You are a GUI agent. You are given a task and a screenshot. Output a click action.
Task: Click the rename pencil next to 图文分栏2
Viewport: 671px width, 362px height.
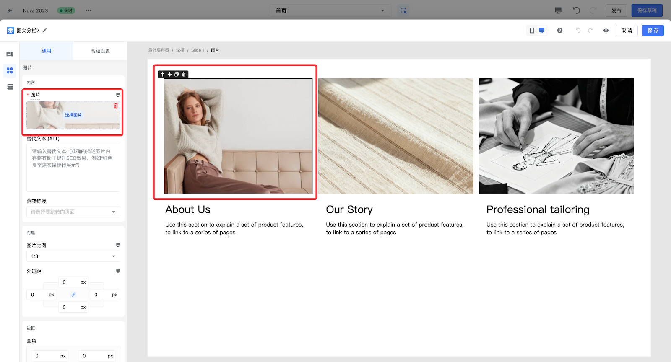tap(45, 30)
